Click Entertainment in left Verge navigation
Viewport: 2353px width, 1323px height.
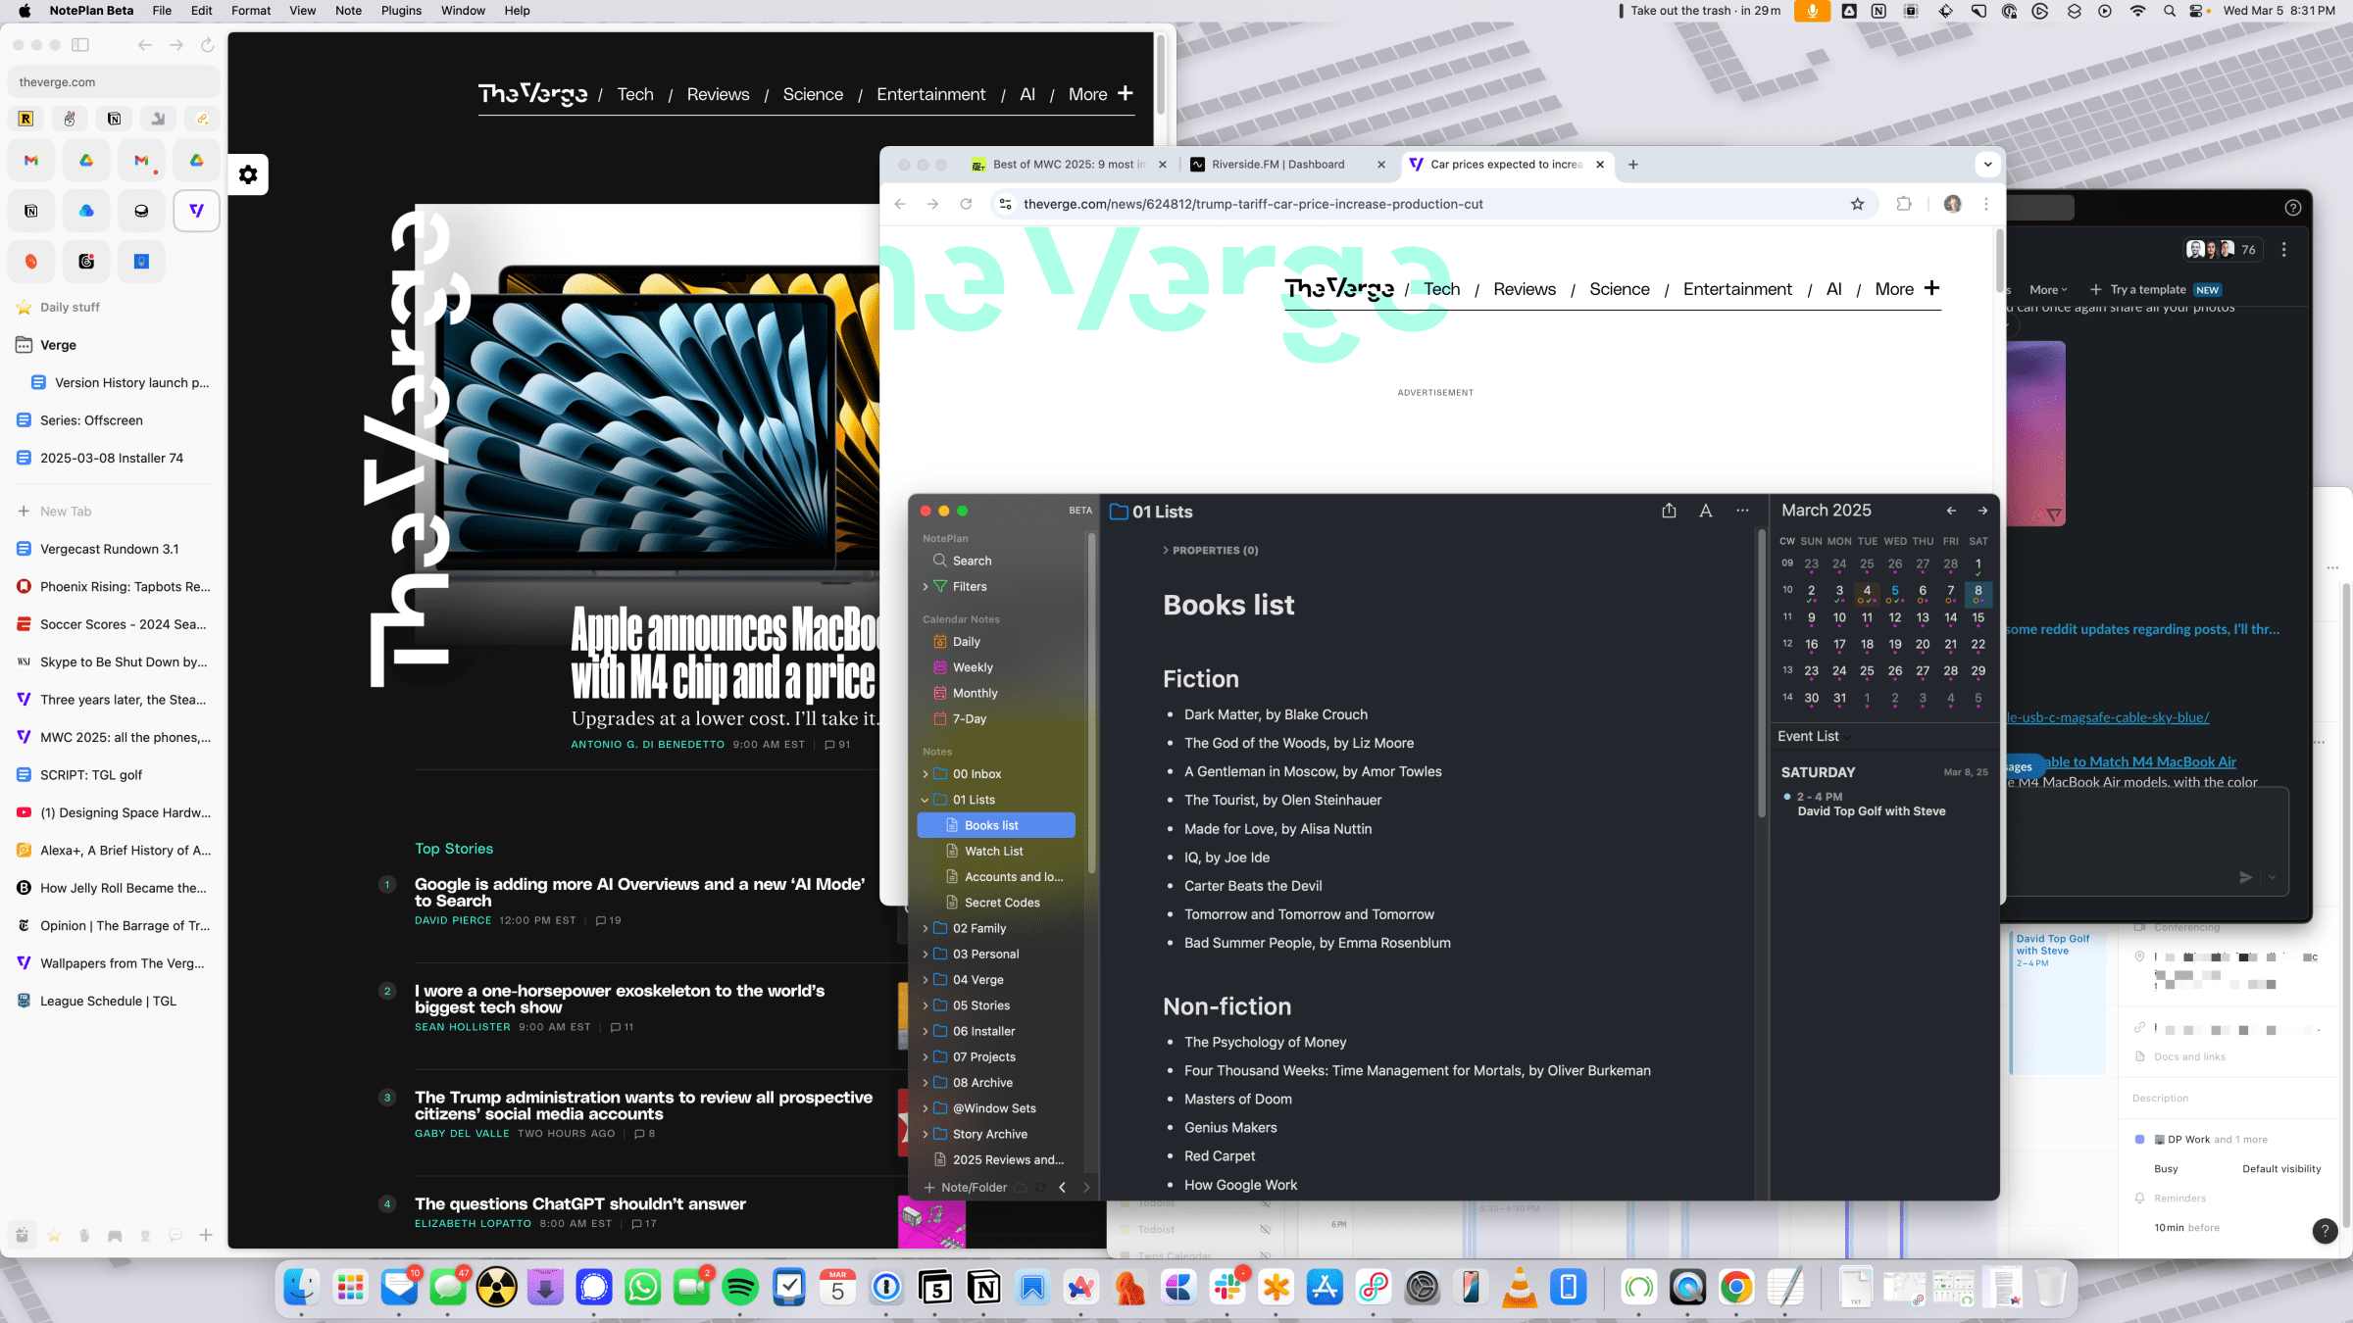pyautogui.click(x=930, y=94)
